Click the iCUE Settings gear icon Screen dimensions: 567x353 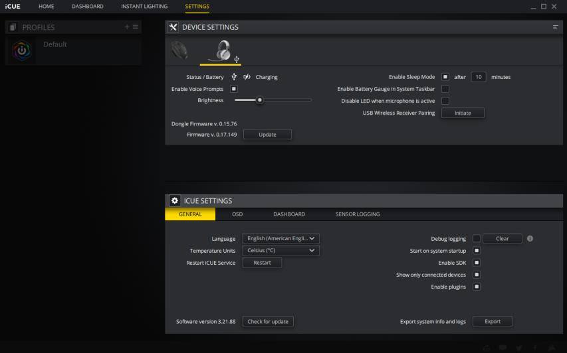(174, 201)
